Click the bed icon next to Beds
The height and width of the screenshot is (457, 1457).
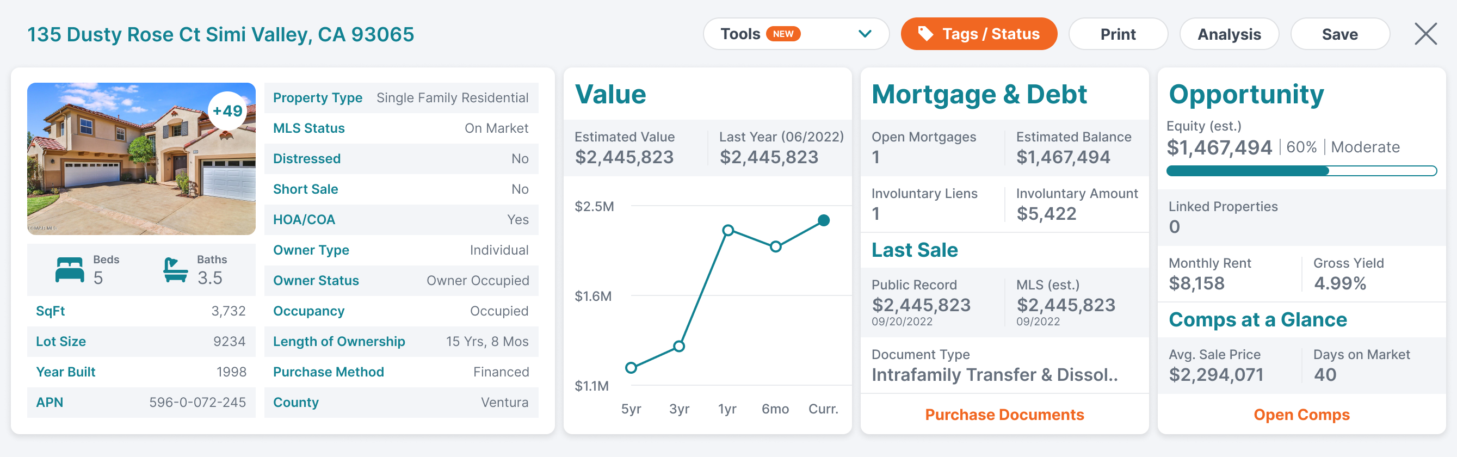(x=70, y=270)
